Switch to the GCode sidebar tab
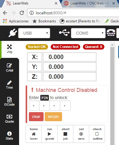This screenshot has height=145, width=119. 10,101
